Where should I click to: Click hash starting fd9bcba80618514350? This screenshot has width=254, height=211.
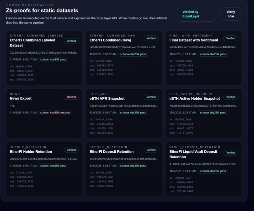coord(203,106)
